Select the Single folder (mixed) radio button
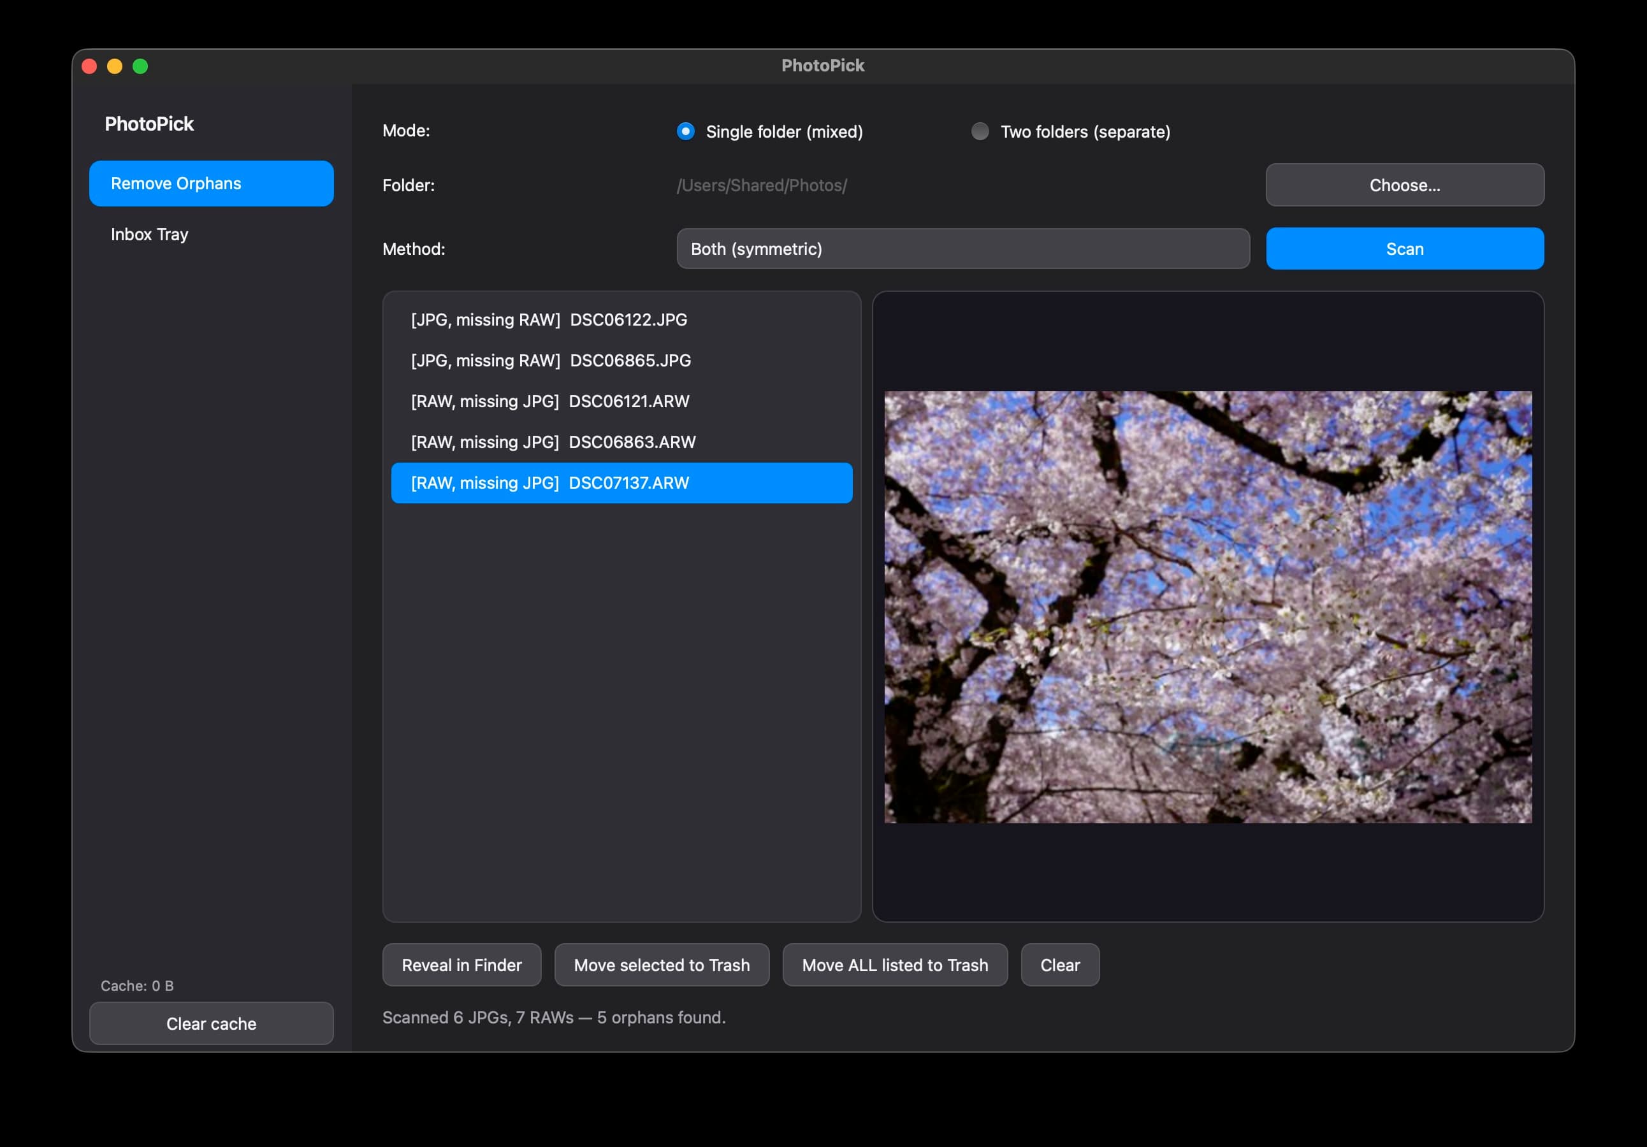 pyautogui.click(x=686, y=131)
